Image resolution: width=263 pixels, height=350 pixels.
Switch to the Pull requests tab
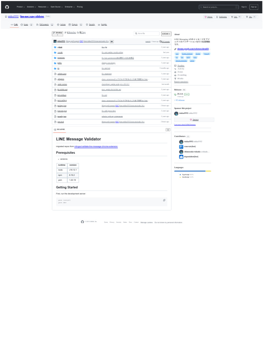tap(45, 25)
